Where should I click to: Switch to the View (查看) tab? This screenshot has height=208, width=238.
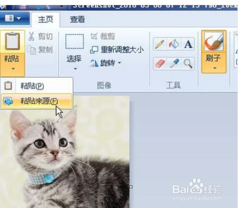click(x=77, y=20)
